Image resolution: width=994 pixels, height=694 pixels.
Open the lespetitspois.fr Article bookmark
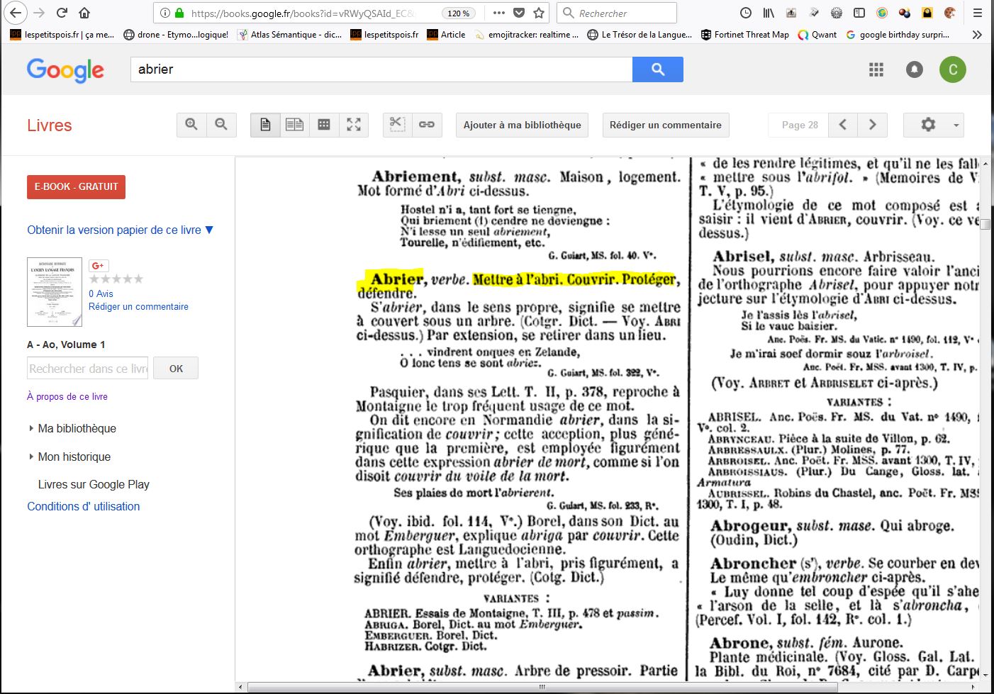[x=447, y=34]
